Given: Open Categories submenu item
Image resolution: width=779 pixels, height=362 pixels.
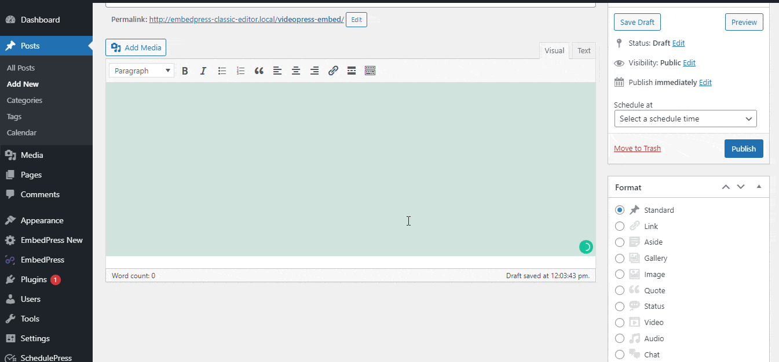Looking at the screenshot, I should (x=24, y=100).
